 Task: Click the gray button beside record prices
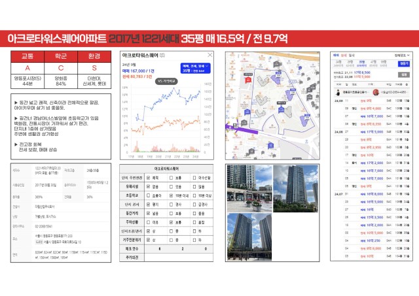point(403,74)
